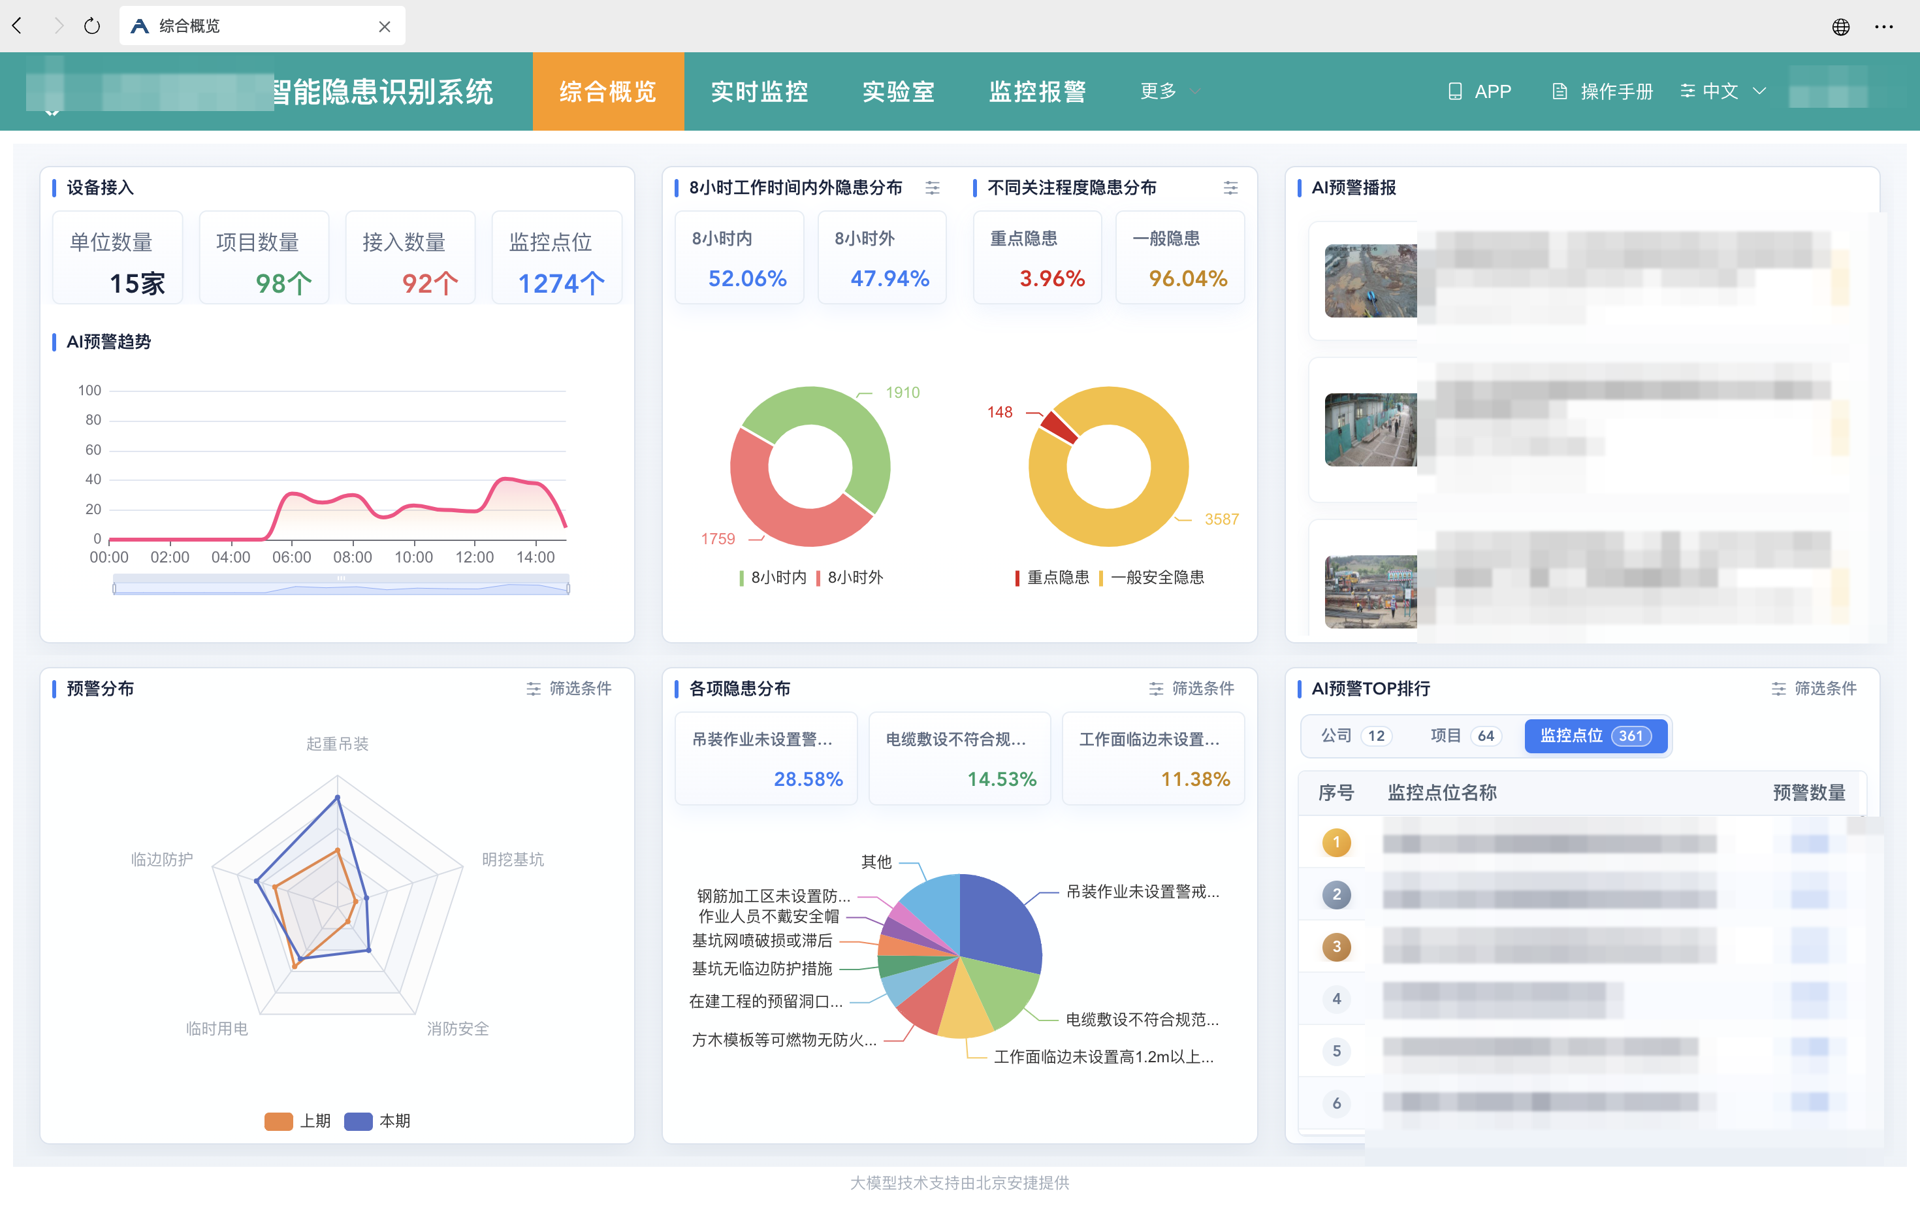Close the 综合概览 browser tab
The height and width of the screenshot is (1206, 1920).
(x=384, y=26)
